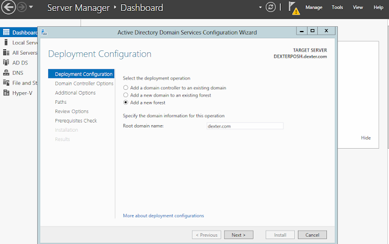Viewport: 389px width, 244px height.
Task: Select Deployment Configuration wizard step
Action: [81, 74]
